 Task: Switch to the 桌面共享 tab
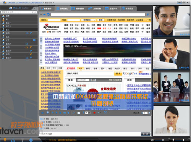click(x=111, y=8)
